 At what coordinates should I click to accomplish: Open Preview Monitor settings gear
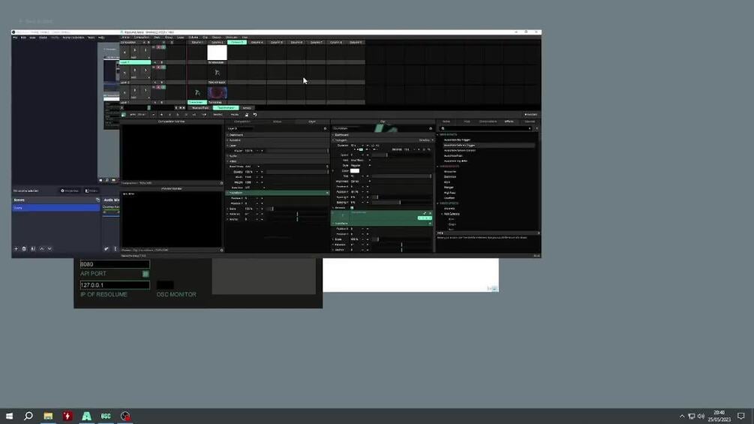tap(221, 250)
